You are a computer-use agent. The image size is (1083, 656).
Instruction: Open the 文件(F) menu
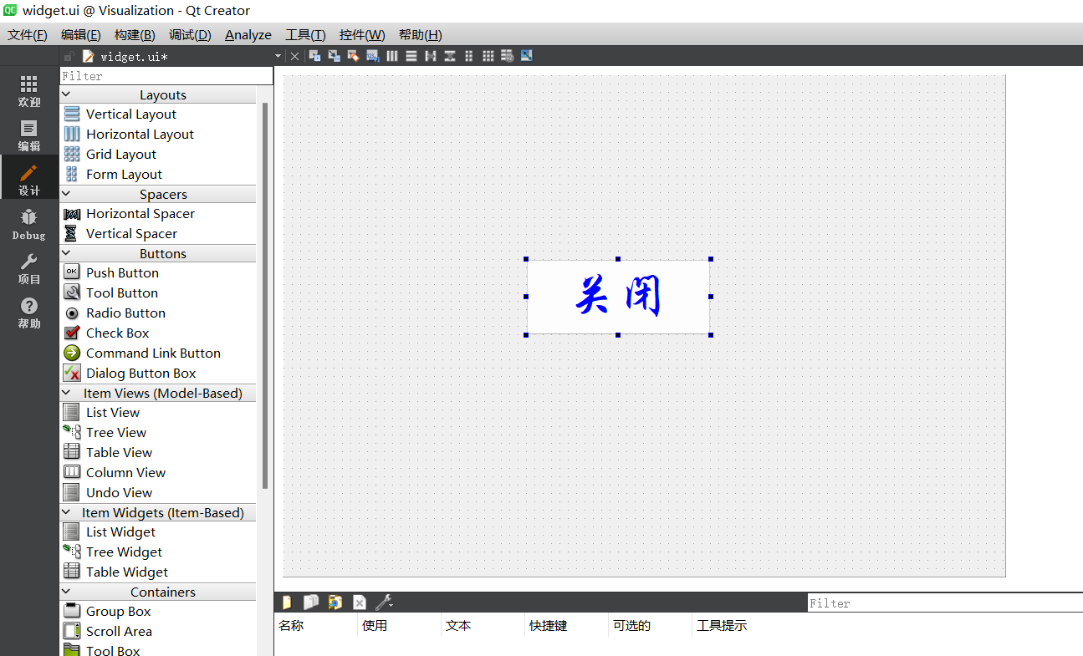point(28,34)
